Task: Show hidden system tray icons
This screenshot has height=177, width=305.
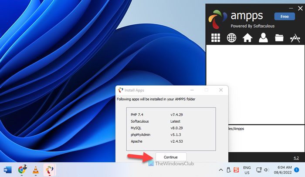Action: pyautogui.click(x=221, y=170)
